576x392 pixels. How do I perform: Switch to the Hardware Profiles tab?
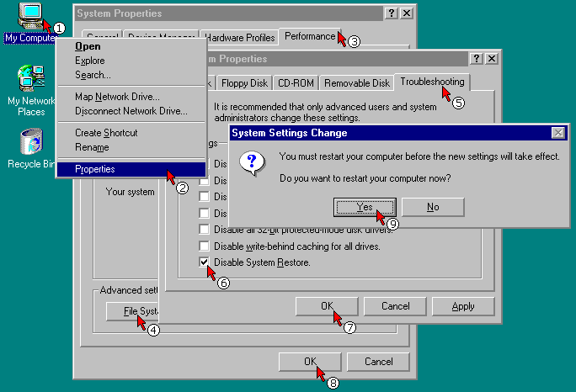tap(241, 38)
